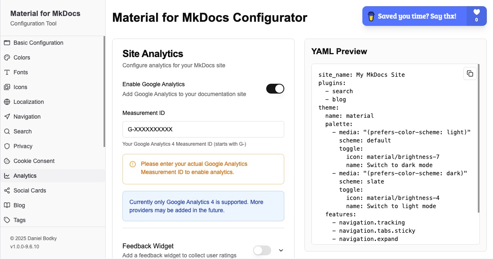493x259 pixels.
Task: Click the Privacy shield icon
Action: (6, 146)
